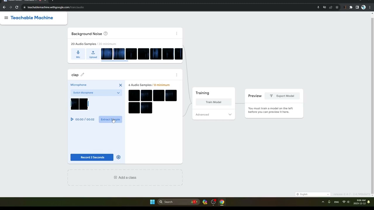The image size is (374, 210).
Task: Click Upload in Background Noise class
Action: pyautogui.click(x=93, y=54)
